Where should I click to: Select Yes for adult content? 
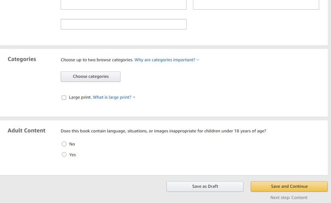(x=64, y=155)
